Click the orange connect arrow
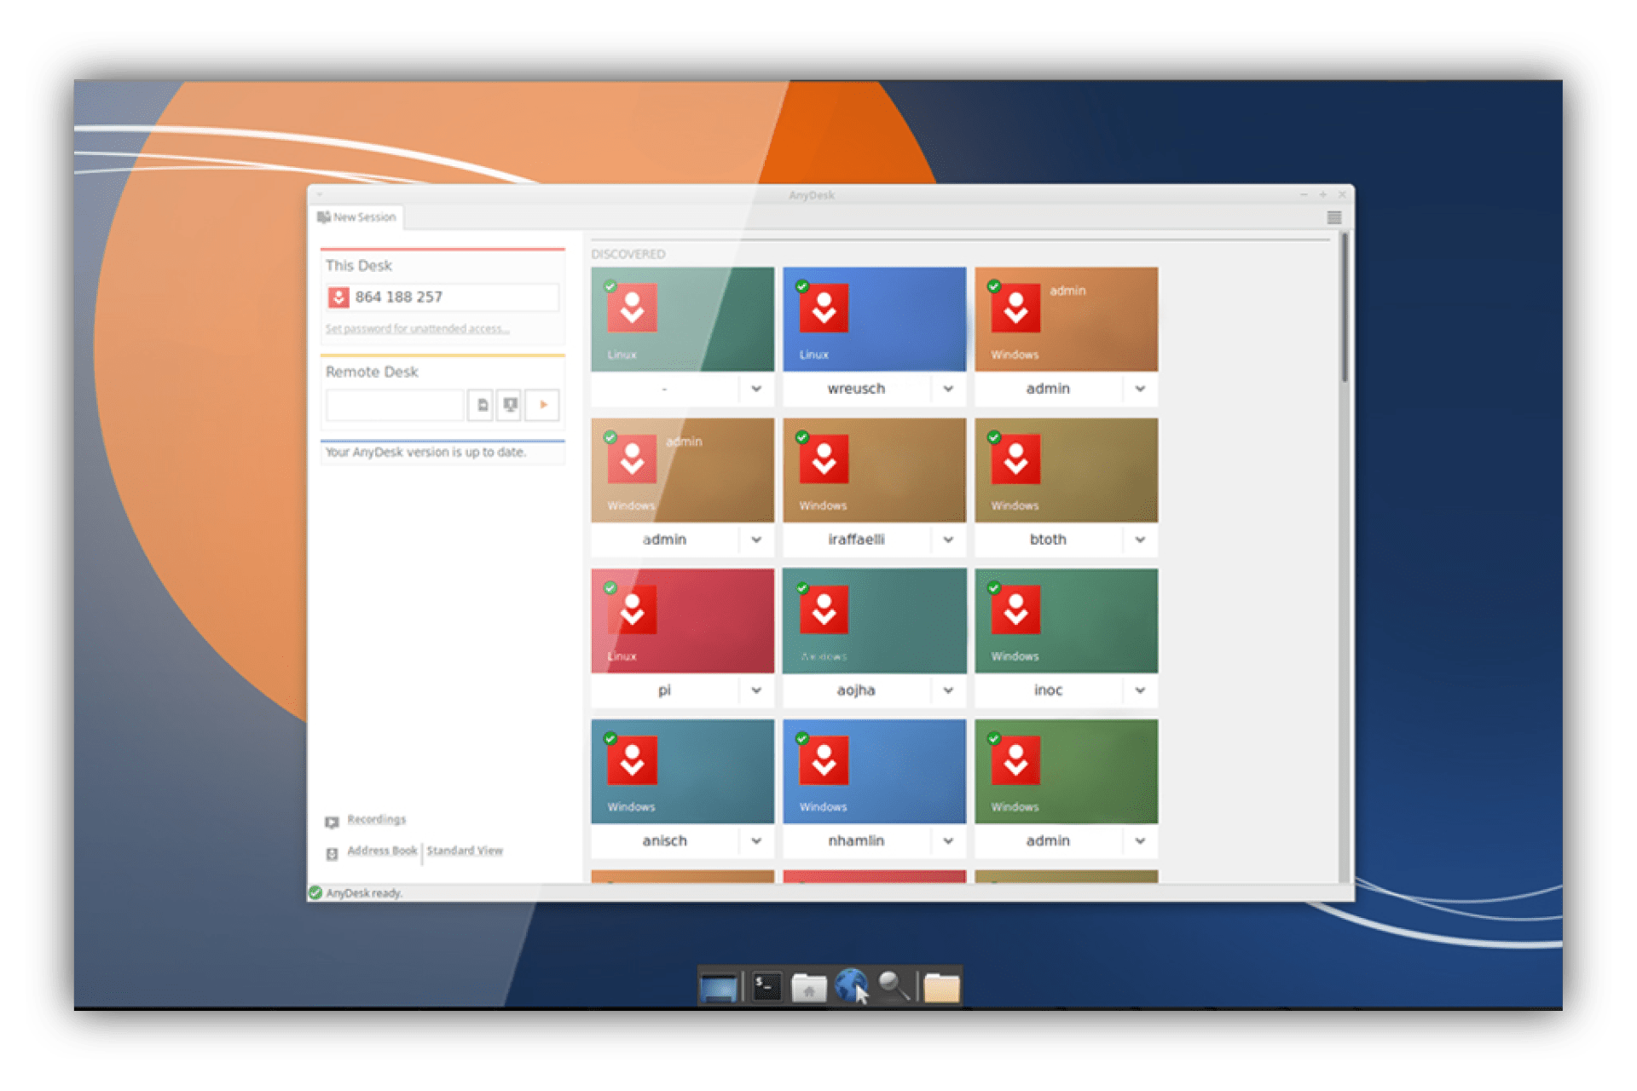The width and height of the screenshot is (1637, 1091). click(542, 405)
